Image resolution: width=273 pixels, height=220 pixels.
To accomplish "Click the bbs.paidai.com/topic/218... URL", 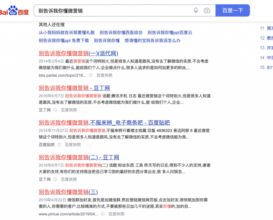I will (x=62, y=75).
